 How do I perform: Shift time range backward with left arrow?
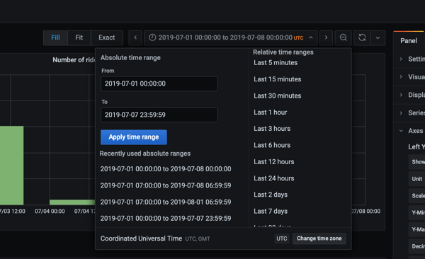coord(135,38)
